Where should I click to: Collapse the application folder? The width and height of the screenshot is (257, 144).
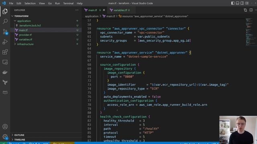(x=24, y=21)
